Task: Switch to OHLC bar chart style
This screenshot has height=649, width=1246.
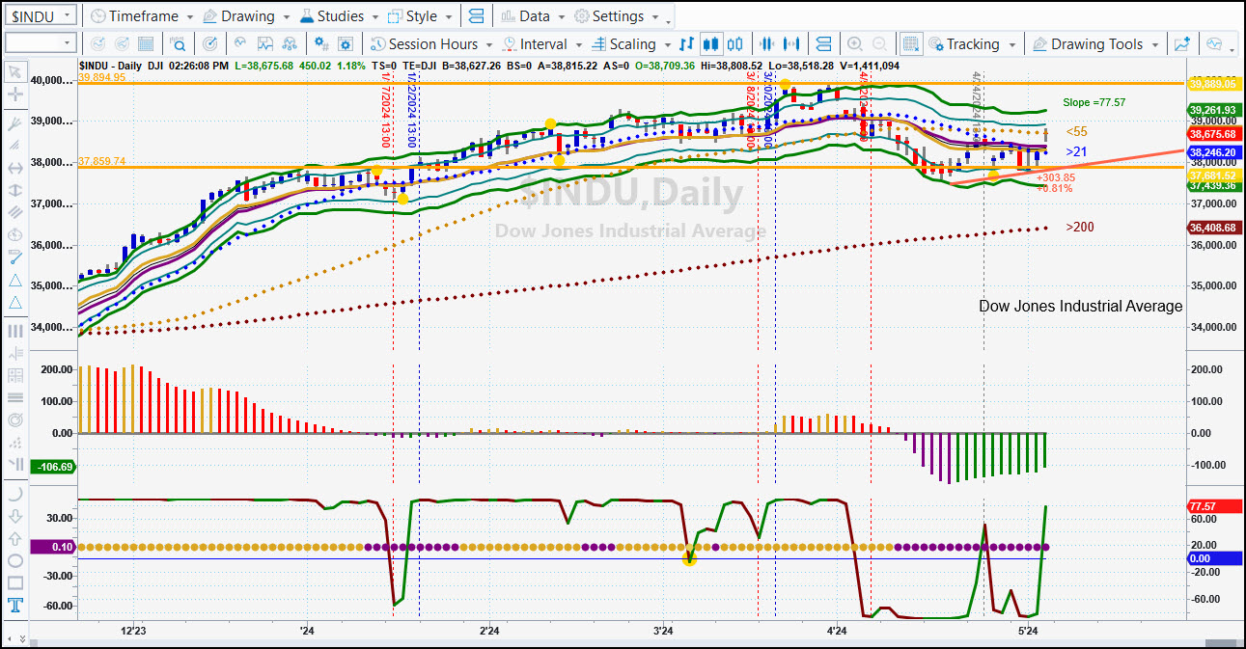Action: (686, 44)
